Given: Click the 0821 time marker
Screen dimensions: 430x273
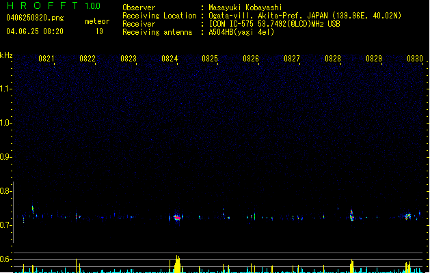Looking at the screenshot, I should tap(46, 59).
